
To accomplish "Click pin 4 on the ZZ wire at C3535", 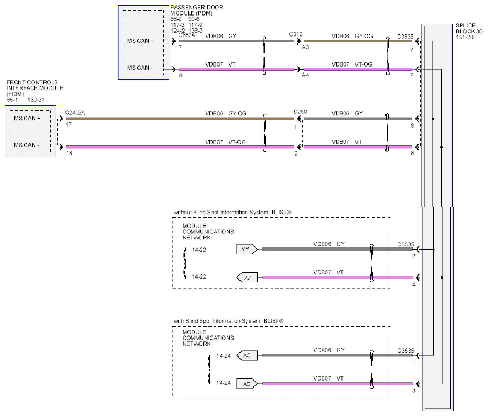I will click(413, 284).
